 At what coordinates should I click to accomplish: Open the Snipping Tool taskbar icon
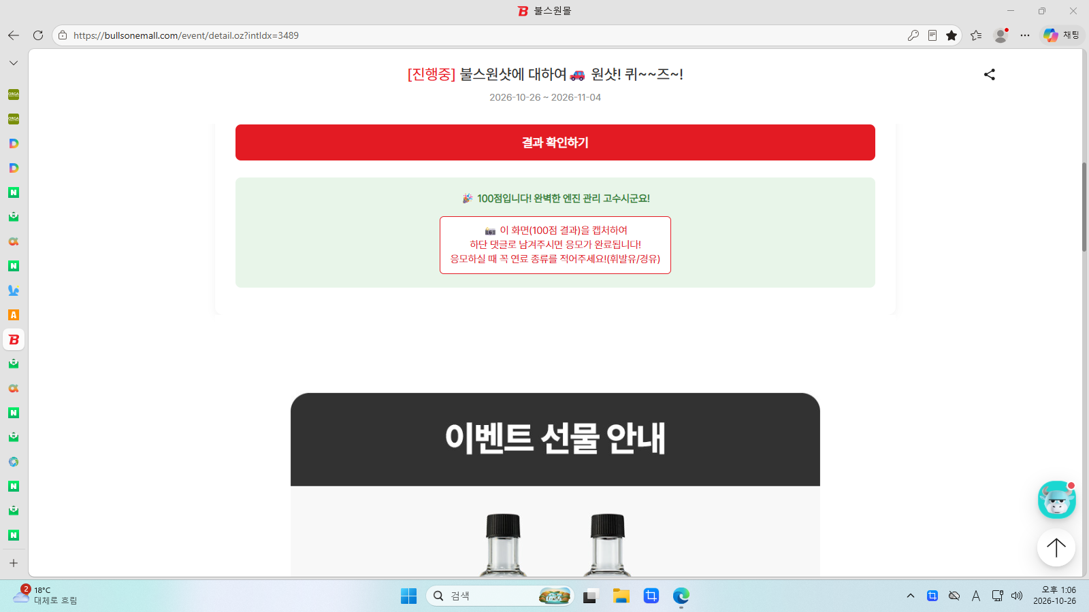point(651,596)
